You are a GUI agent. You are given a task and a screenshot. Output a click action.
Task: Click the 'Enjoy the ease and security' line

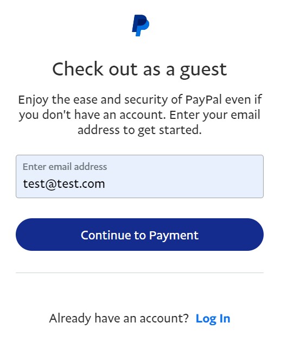[x=140, y=100]
